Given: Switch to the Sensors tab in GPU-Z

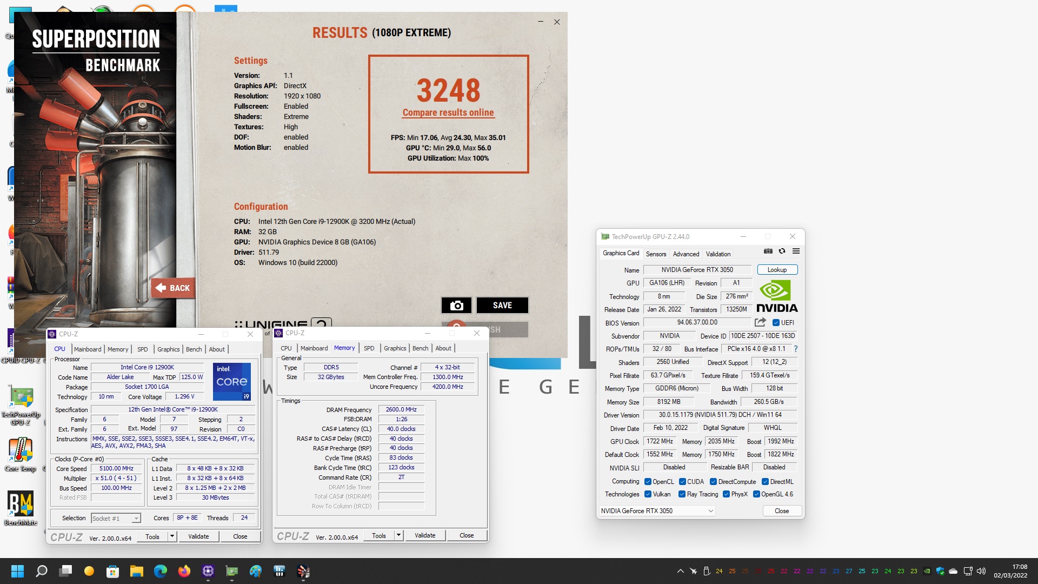Looking at the screenshot, I should click(x=656, y=254).
